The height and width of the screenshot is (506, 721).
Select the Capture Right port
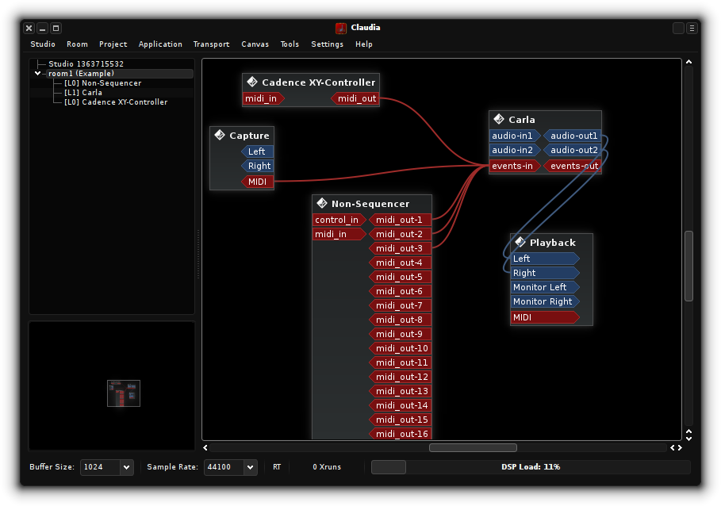click(x=257, y=166)
